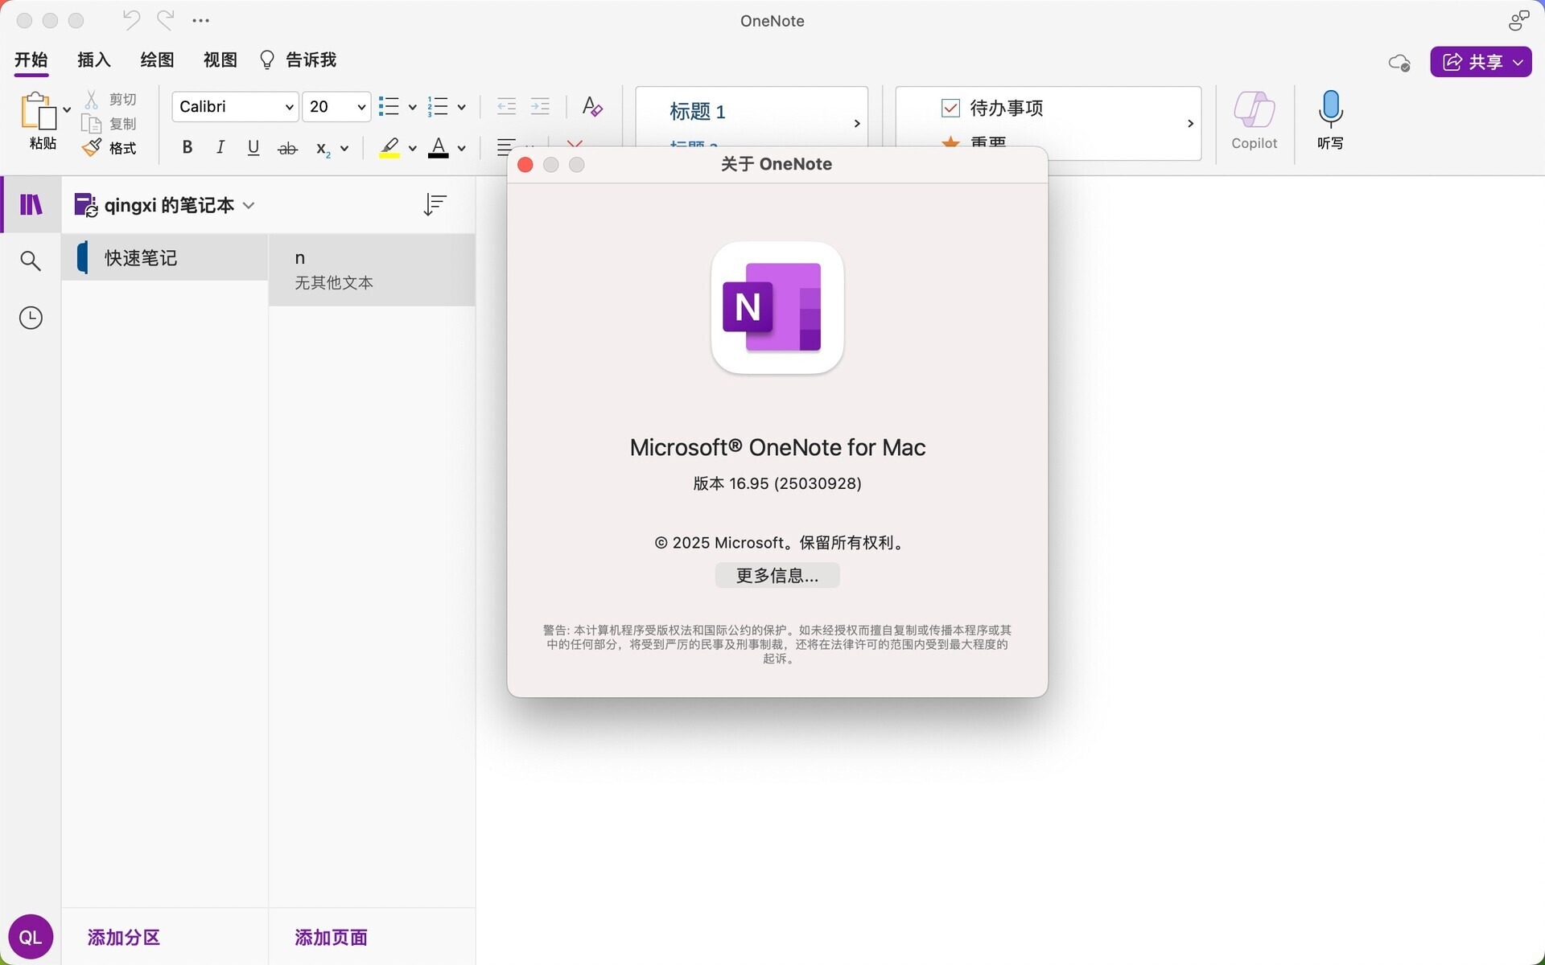Click the Redo arrow

166,20
